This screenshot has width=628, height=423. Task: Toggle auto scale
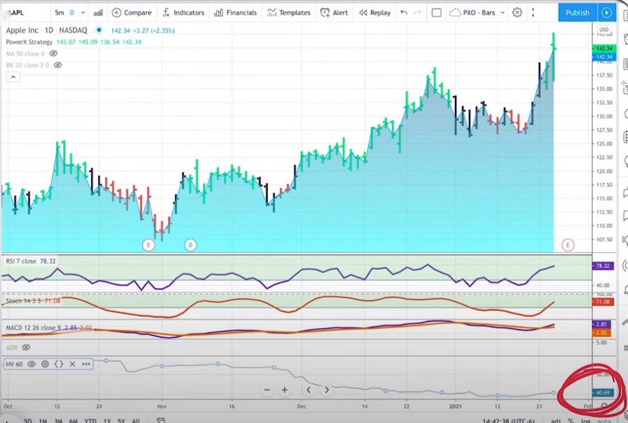coord(604,421)
